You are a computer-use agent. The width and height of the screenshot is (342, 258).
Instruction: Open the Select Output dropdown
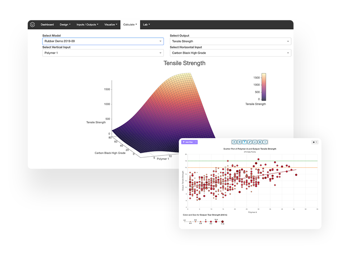click(230, 41)
